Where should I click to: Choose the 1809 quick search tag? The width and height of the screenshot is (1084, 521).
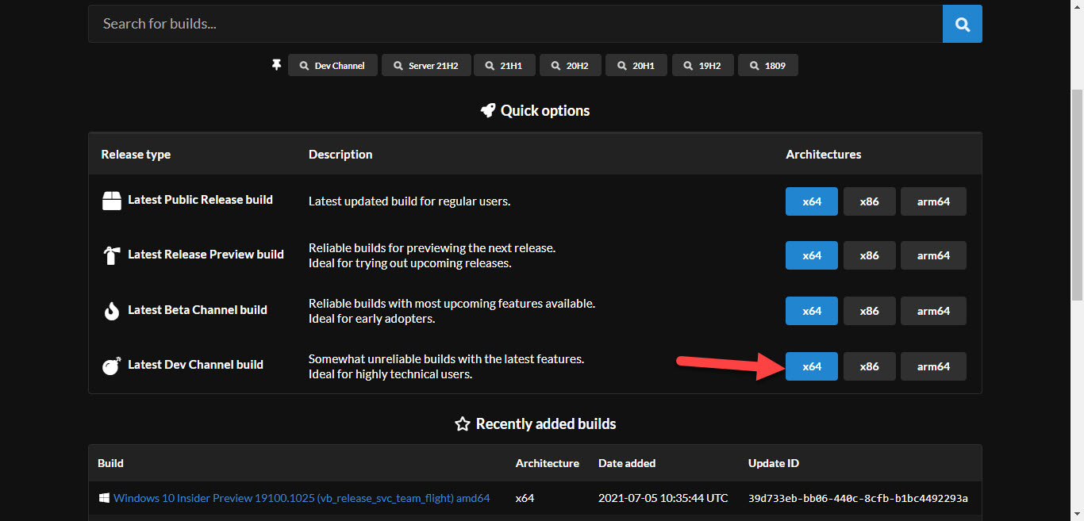(x=767, y=66)
